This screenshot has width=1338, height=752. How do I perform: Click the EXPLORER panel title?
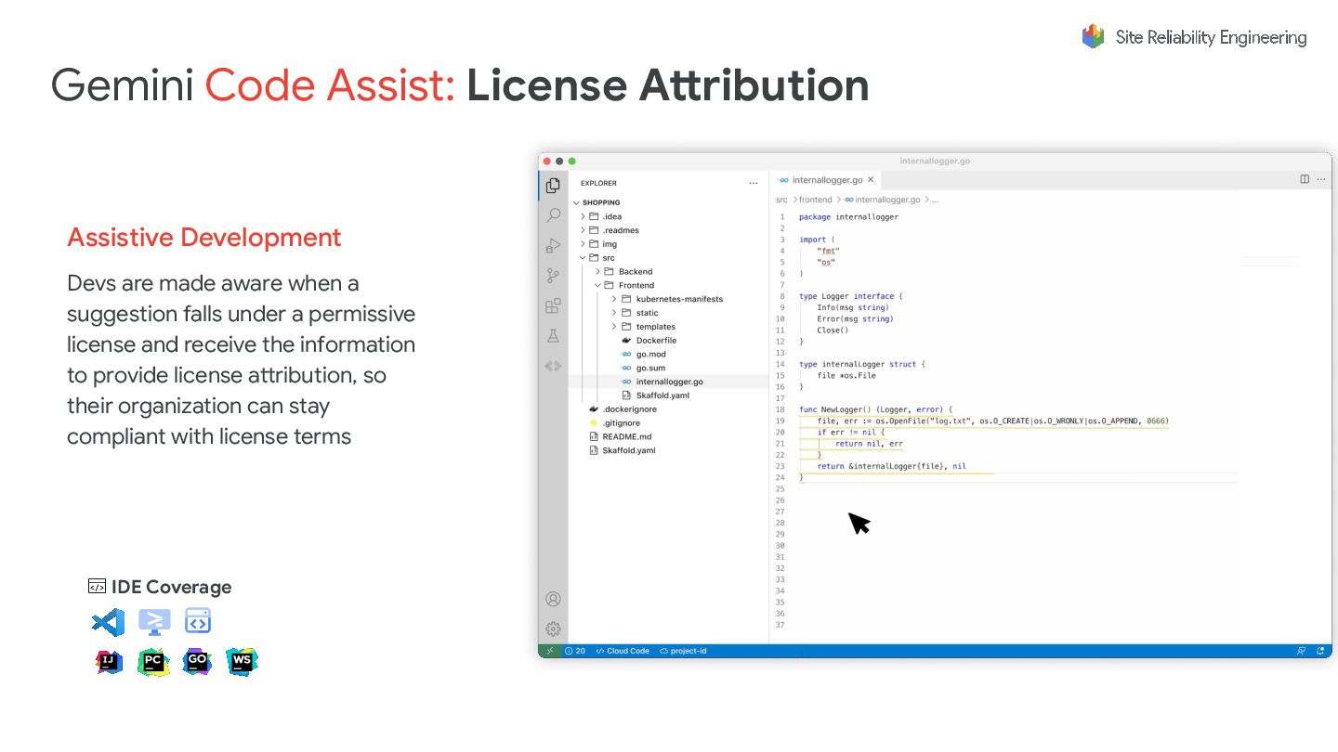(x=598, y=183)
